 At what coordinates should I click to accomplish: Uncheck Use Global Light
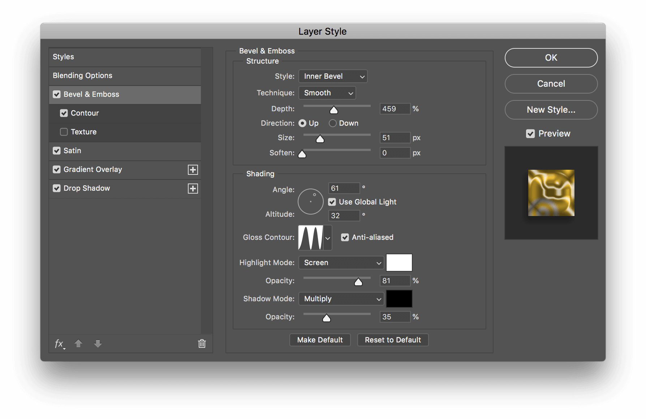pyautogui.click(x=332, y=202)
